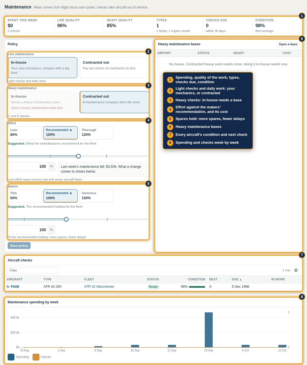The height and width of the screenshot is (365, 307).
Task: Click the Filter box in Aircraft checks
Action: click(33, 270)
